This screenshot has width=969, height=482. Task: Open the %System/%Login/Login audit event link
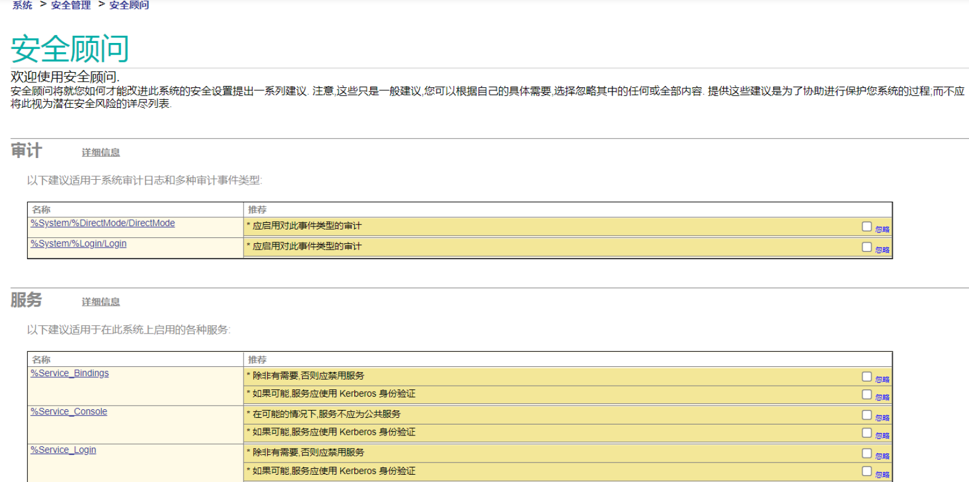tap(79, 244)
